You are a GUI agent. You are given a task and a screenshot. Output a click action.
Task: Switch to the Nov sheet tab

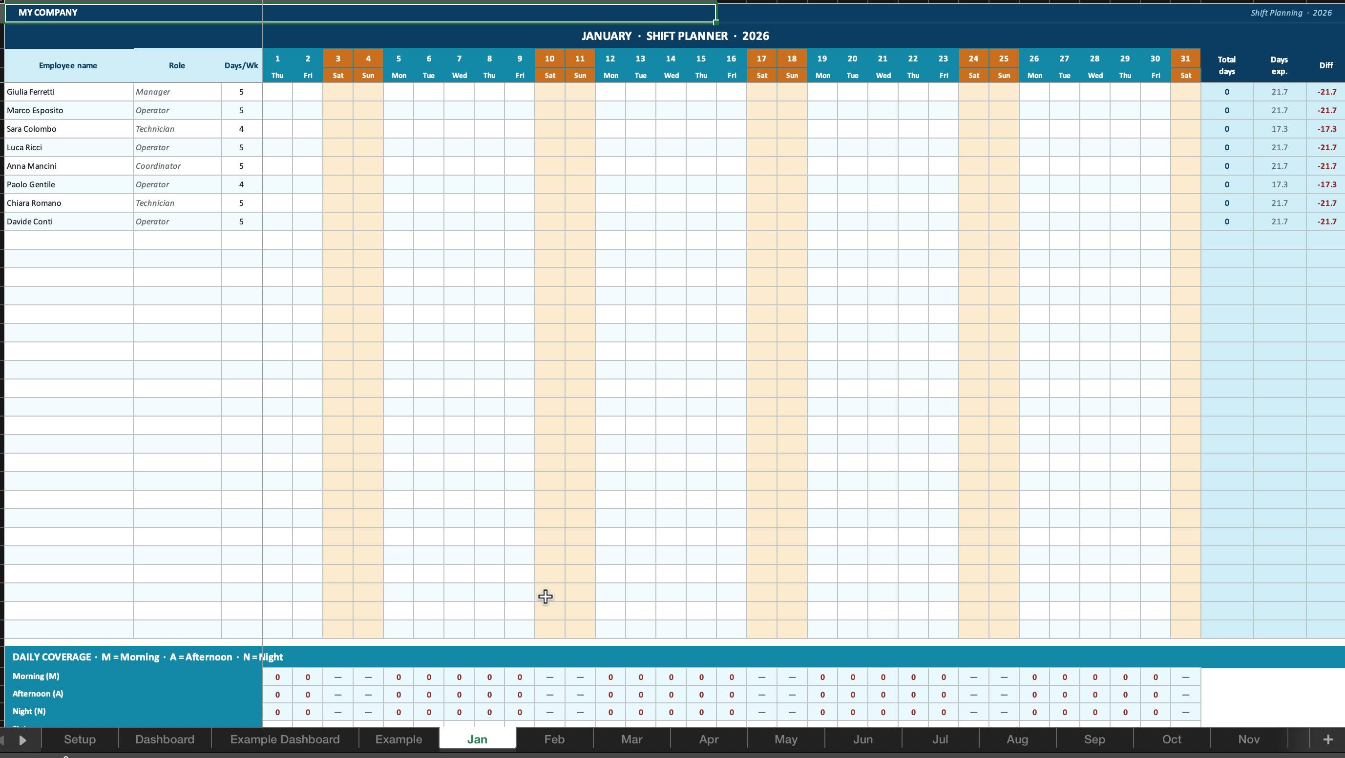pyautogui.click(x=1249, y=739)
